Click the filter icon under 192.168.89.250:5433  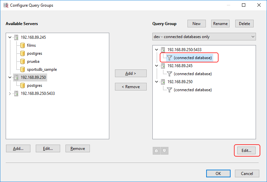pyautogui.click(x=169, y=58)
